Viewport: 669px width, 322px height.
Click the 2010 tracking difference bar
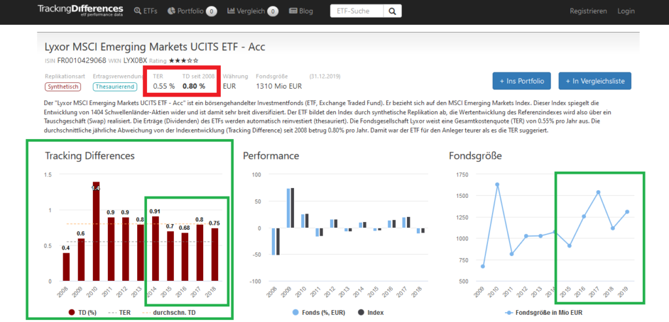tap(95, 232)
